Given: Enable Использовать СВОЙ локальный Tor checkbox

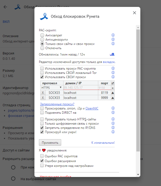Looking at the screenshot, I should (42, 73).
